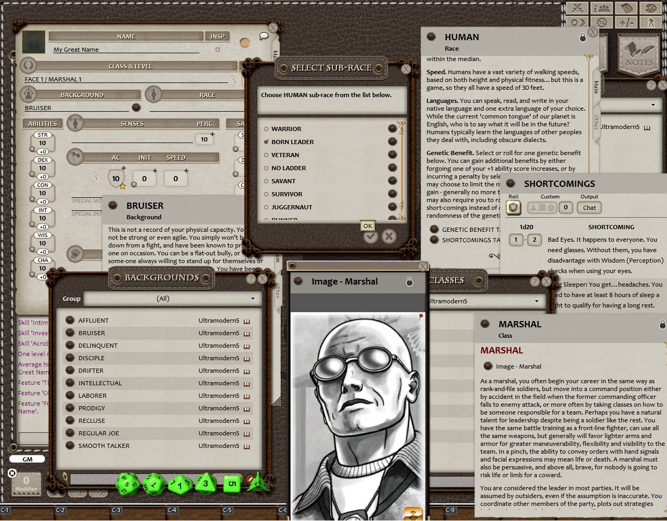
Task: Select the WARRIOR sub-race radio button
Action: click(267, 129)
